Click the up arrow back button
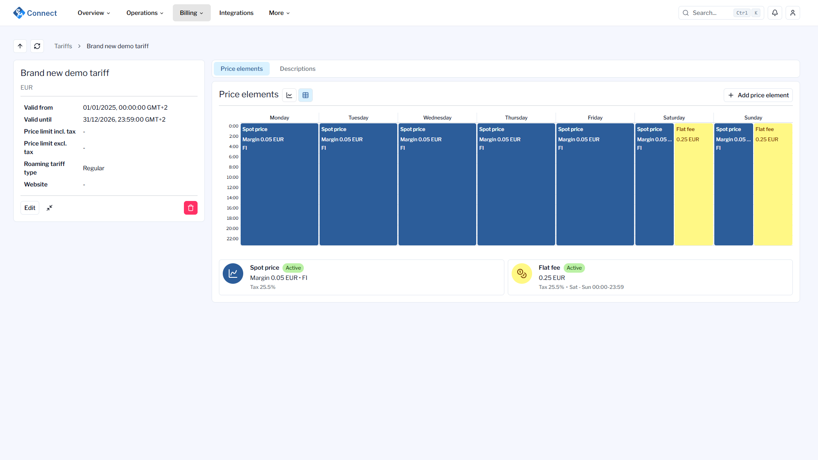 (20, 46)
